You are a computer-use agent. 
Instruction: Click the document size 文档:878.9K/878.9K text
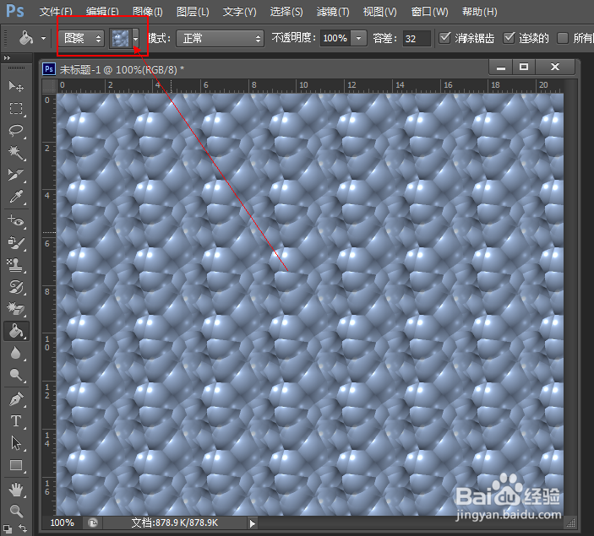[x=175, y=522]
